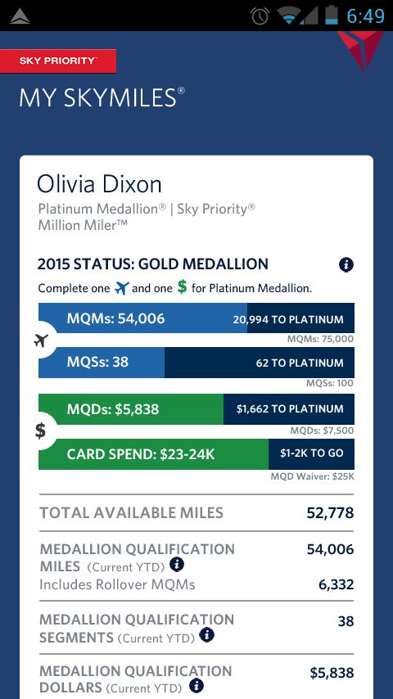Screen dimensions: 393x699
Task: Select the Card Spend $23-24K bar
Action: tap(196, 453)
